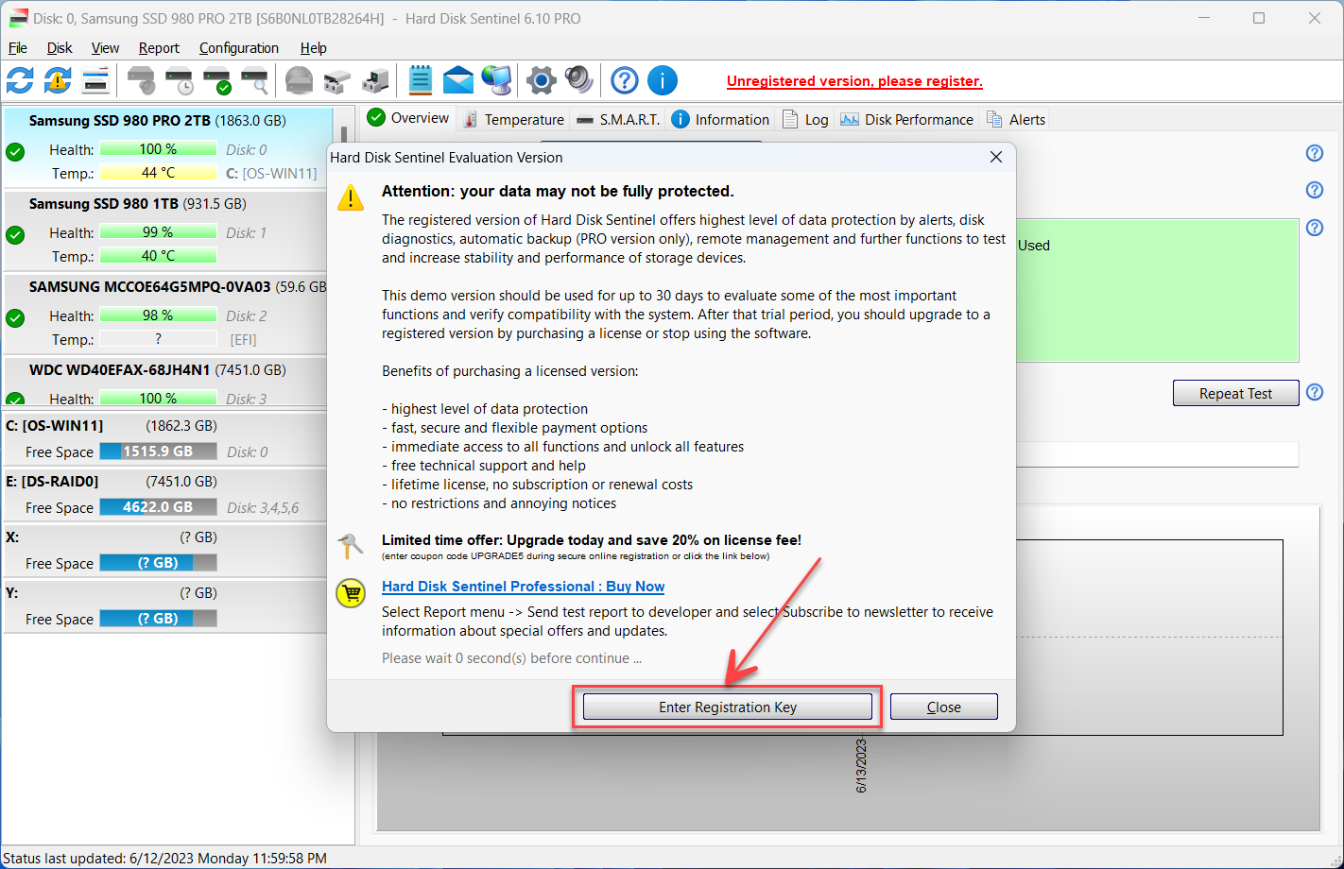Click the Unregistered version, please register link
The image size is (1344, 869).
coord(854,81)
